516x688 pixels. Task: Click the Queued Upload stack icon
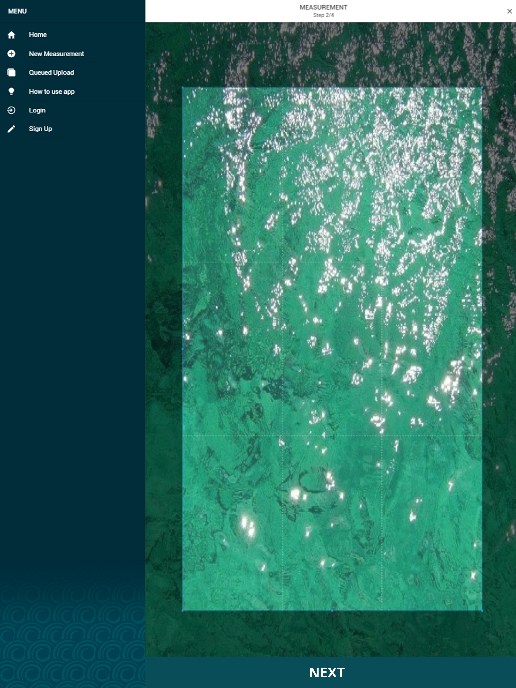pos(11,73)
